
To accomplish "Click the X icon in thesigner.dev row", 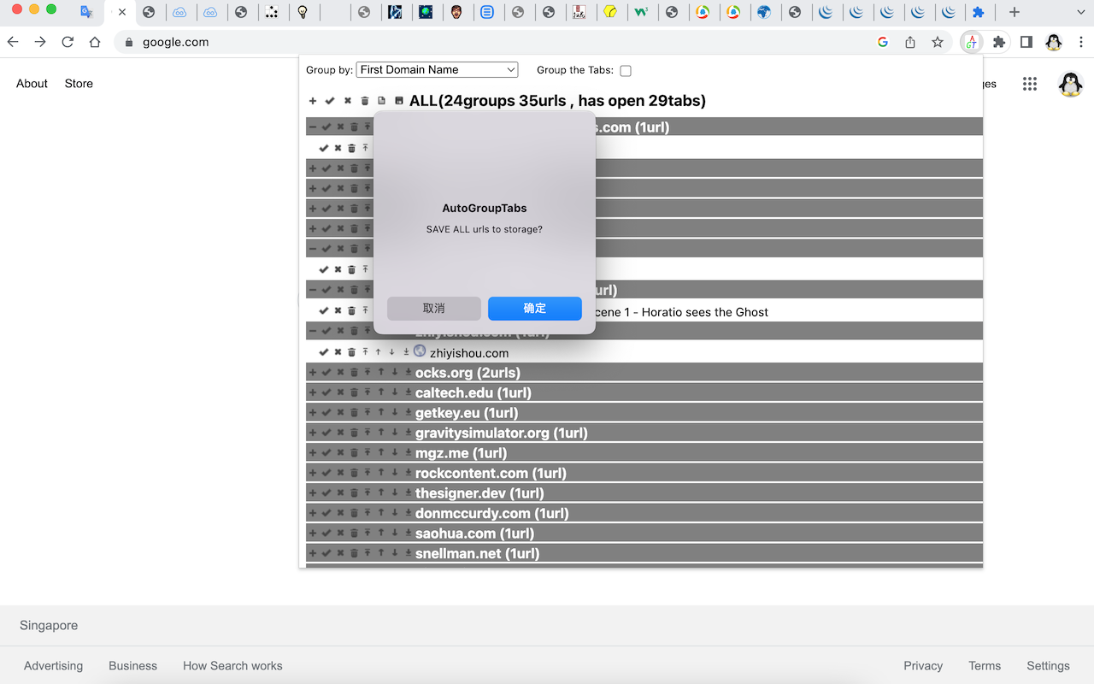I will [340, 493].
